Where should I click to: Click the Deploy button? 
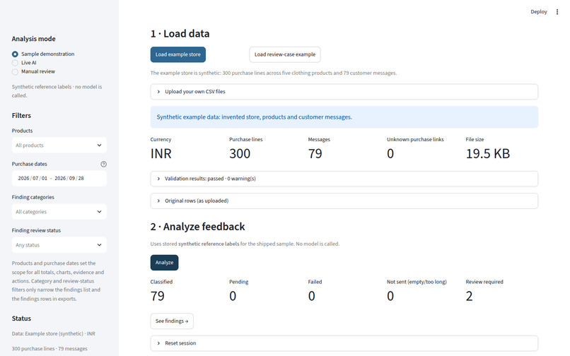pyautogui.click(x=539, y=11)
